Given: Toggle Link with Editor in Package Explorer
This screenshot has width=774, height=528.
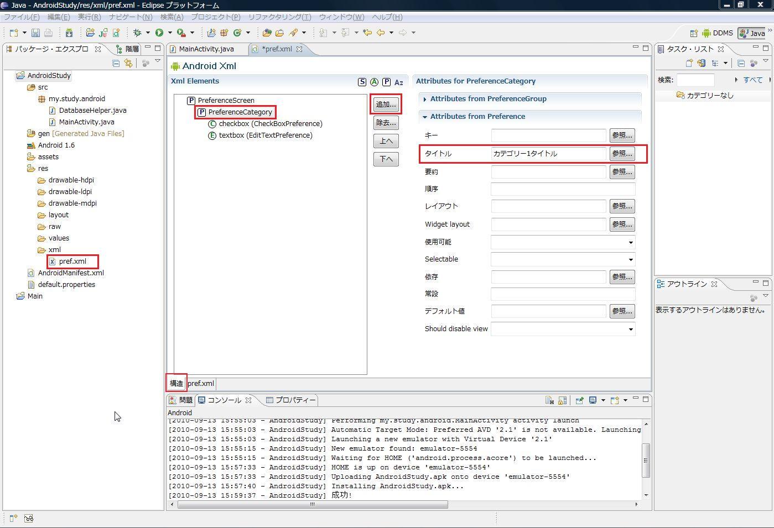Looking at the screenshot, I should coord(128,63).
